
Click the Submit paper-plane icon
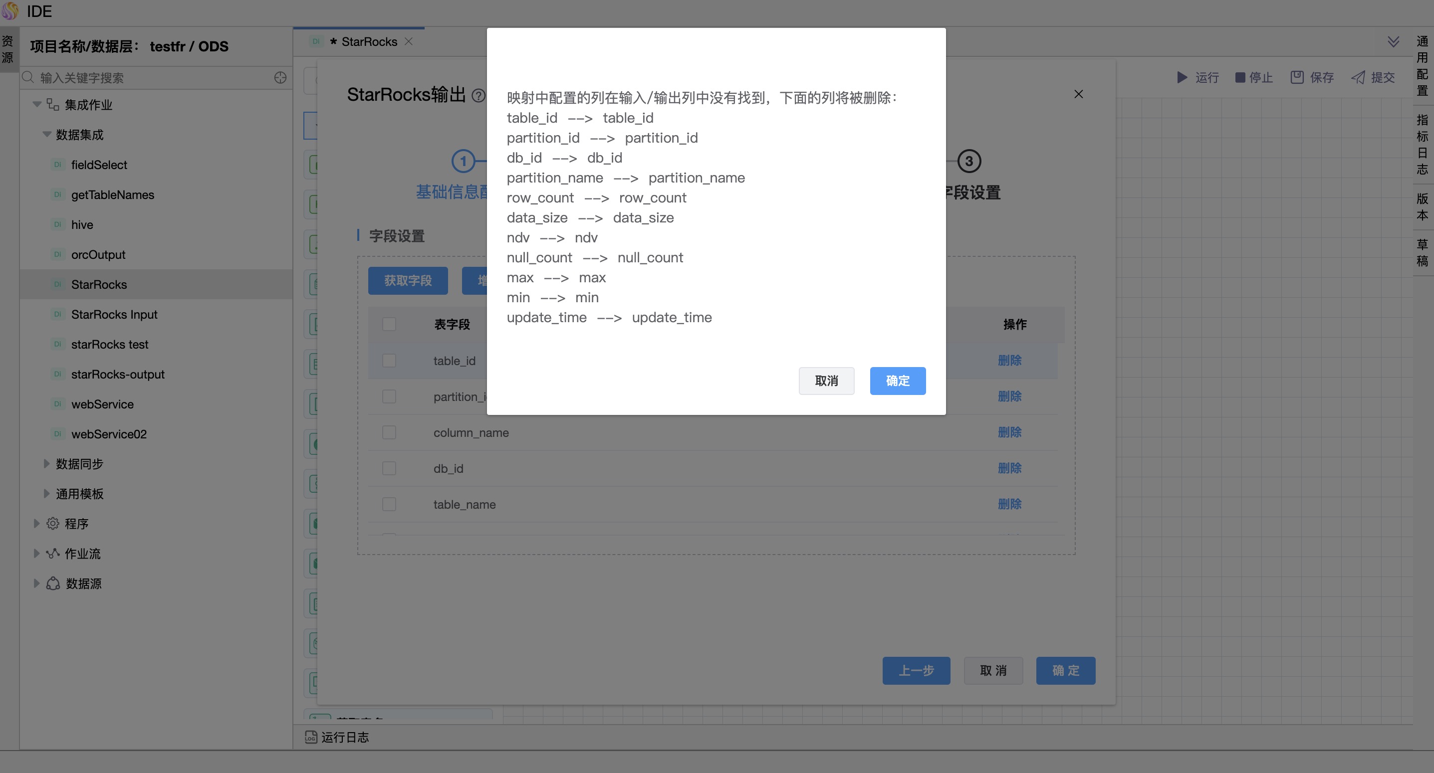[1358, 77]
